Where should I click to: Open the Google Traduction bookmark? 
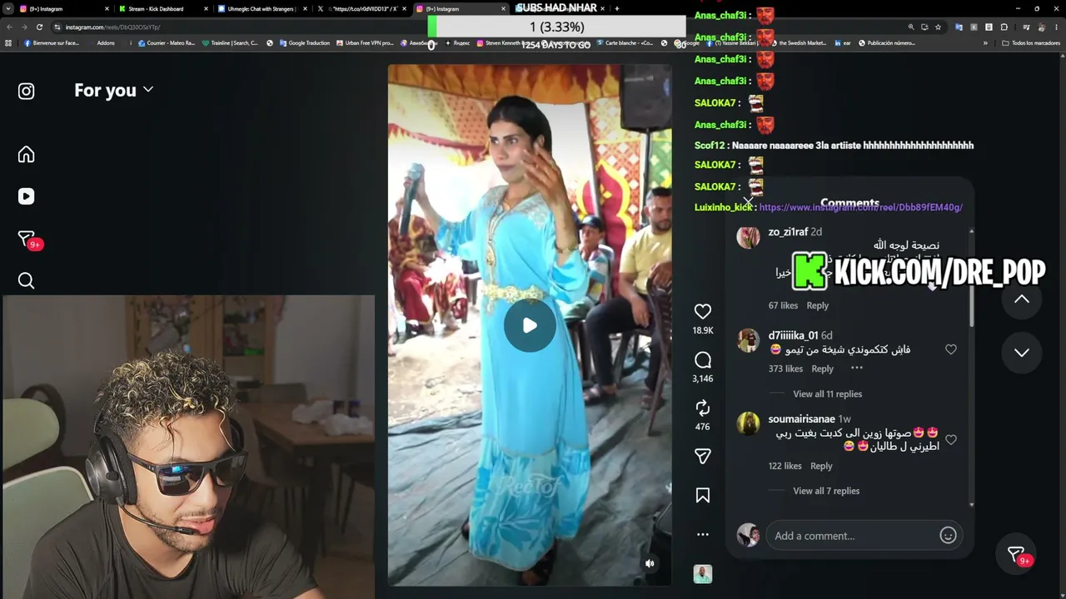[305, 43]
